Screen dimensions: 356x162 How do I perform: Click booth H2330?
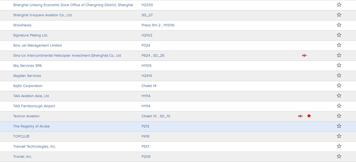(x=147, y=5)
